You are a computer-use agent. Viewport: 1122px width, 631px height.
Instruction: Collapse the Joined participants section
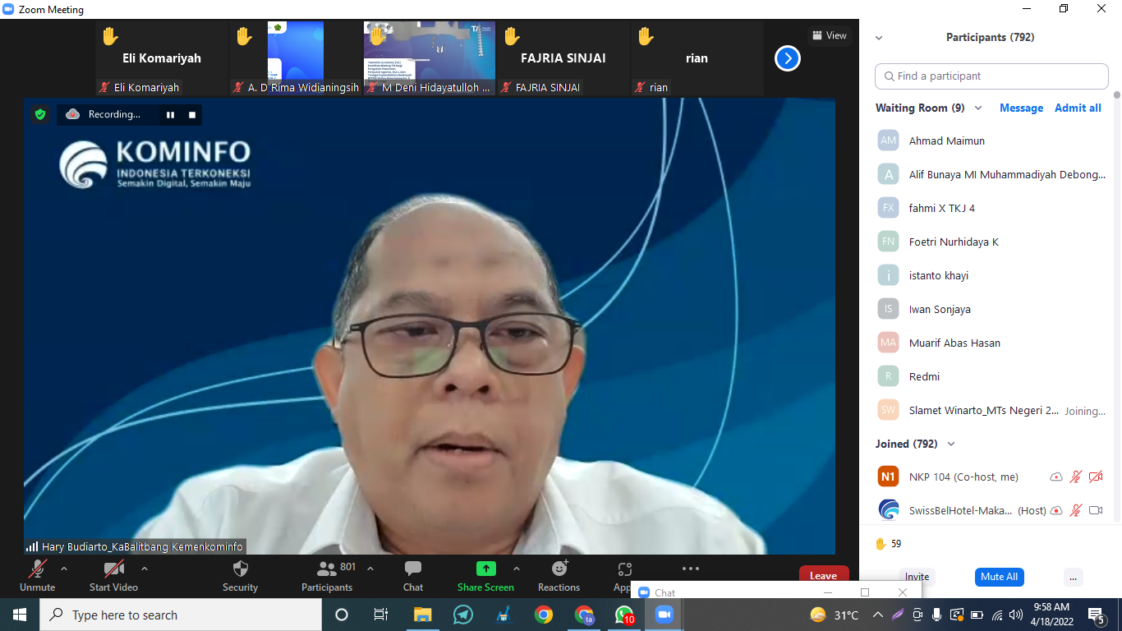coord(951,444)
